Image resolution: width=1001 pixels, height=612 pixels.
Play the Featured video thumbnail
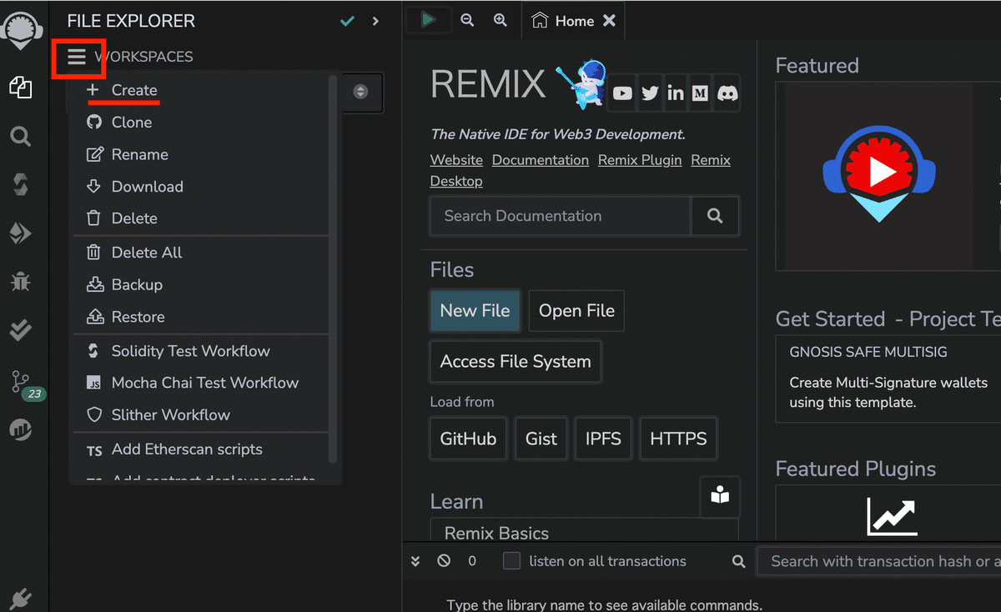click(878, 173)
